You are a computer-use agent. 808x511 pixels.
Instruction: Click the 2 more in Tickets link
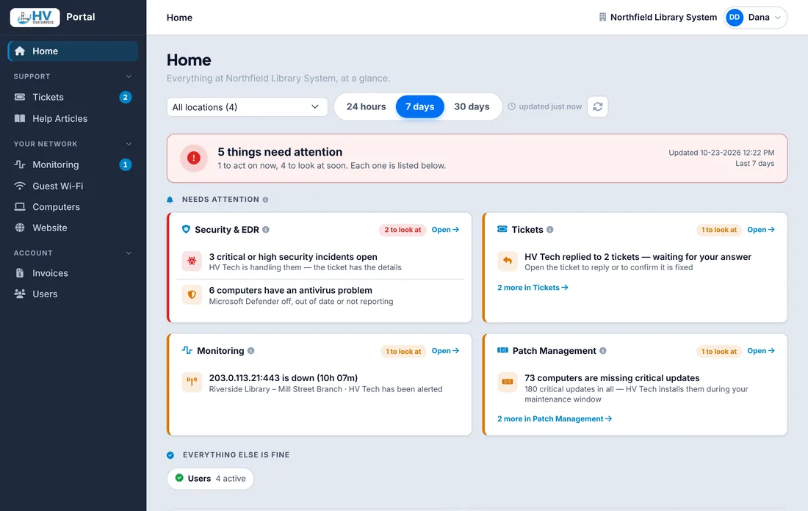click(533, 288)
